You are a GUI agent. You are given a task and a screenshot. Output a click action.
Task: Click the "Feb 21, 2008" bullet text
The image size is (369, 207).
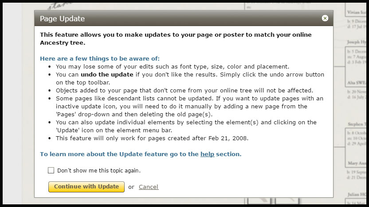[x=152, y=138]
